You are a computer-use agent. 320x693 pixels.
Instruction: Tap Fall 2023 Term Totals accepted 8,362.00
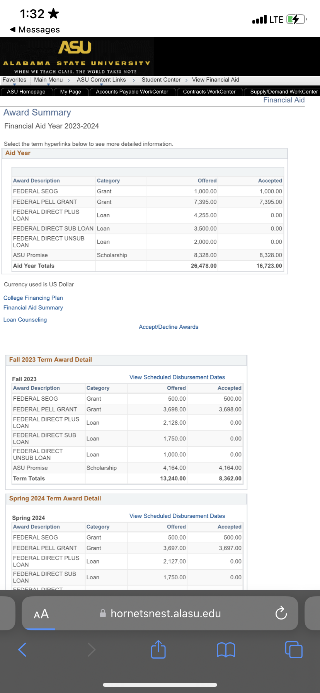click(230, 478)
